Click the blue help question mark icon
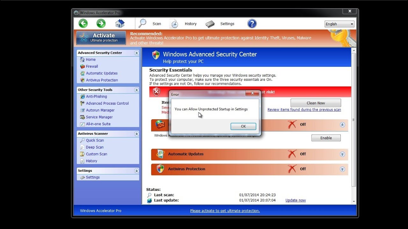 pos(252,24)
